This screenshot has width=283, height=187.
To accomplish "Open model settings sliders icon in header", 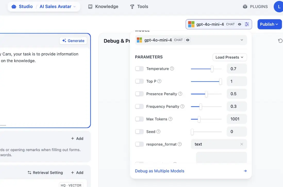I will [x=247, y=24].
